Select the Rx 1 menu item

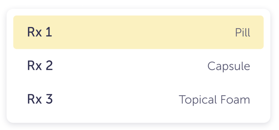point(138,32)
